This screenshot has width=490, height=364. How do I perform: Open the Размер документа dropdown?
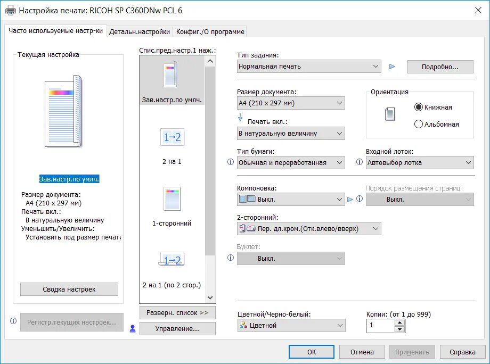(291, 103)
